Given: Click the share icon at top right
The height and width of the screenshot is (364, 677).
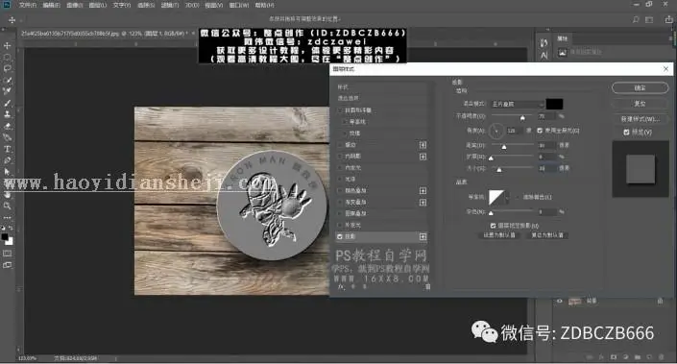Looking at the screenshot, I should click(x=668, y=19).
